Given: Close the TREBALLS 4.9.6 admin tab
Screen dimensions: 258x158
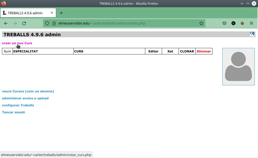Looking at the screenshot, I should pos(52,13).
